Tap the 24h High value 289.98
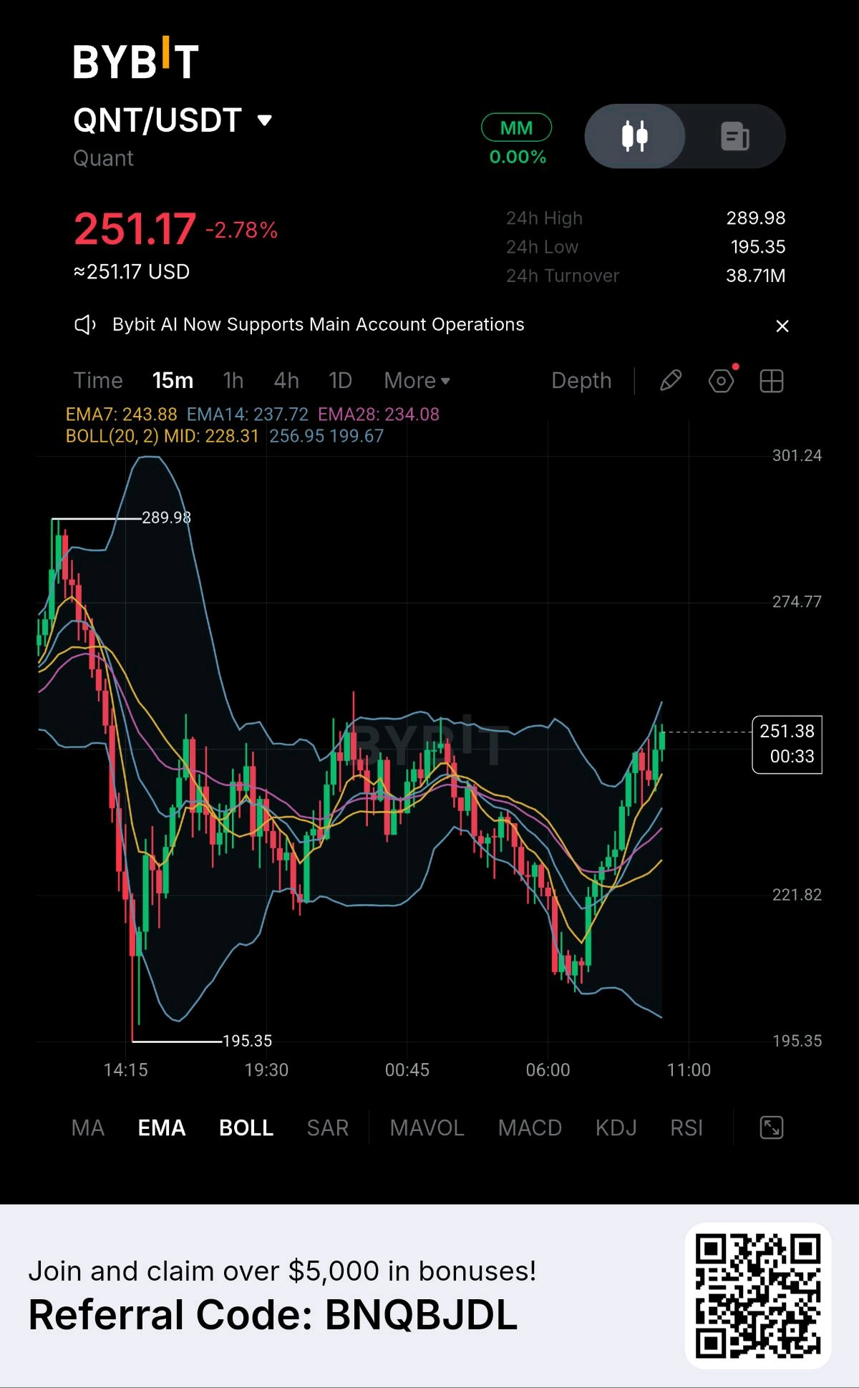The height and width of the screenshot is (1388, 859). [756, 218]
